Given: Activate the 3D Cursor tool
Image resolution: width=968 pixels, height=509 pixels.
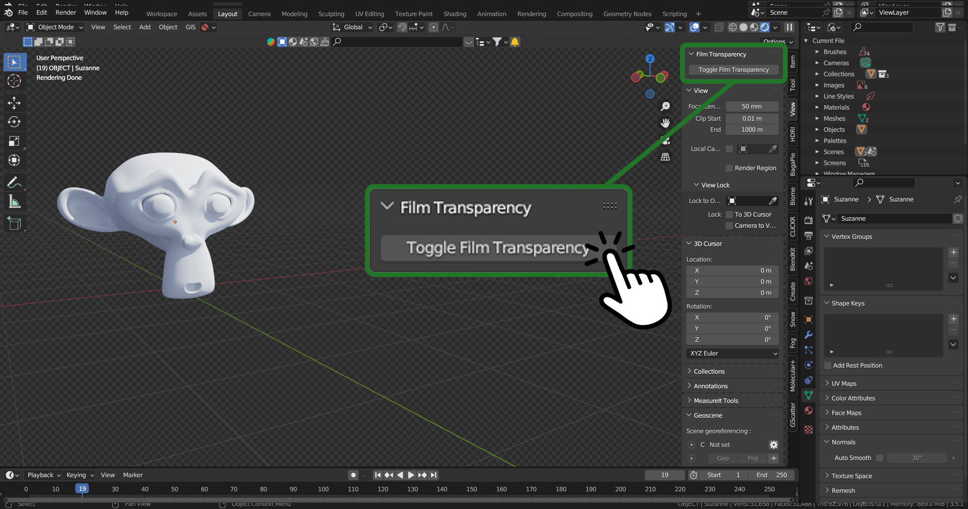Looking at the screenshot, I should pyautogui.click(x=14, y=81).
